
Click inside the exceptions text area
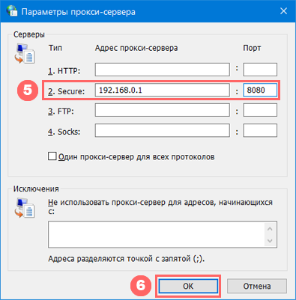[x=157, y=234]
